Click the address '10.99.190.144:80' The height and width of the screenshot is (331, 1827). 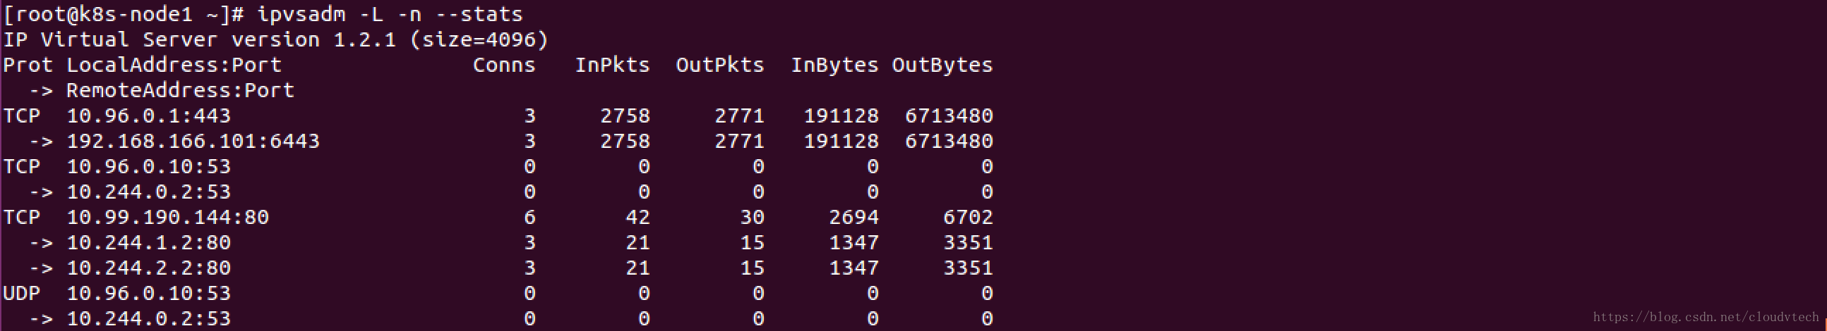(x=168, y=217)
